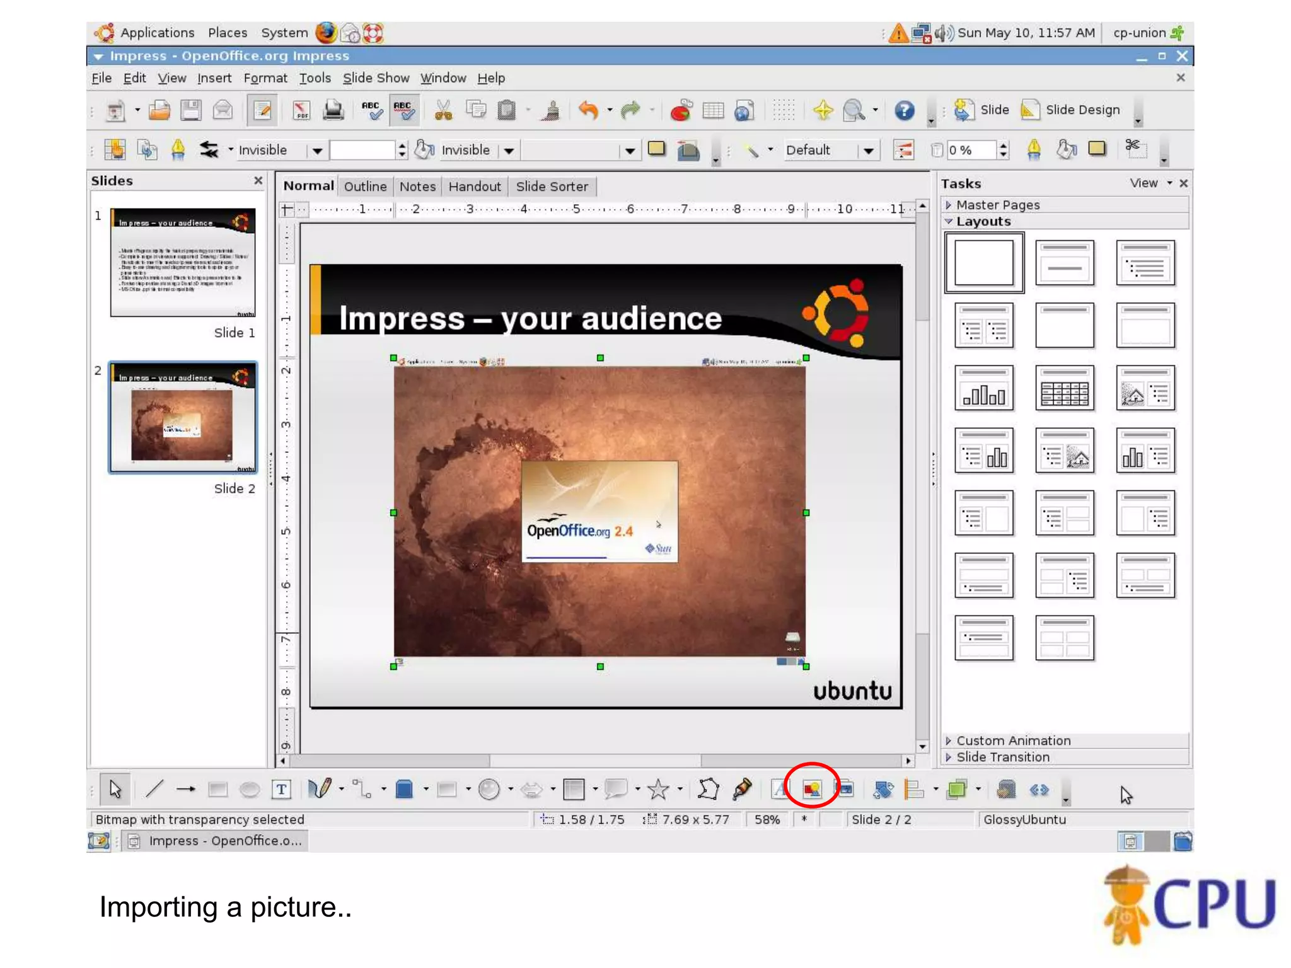Viewport: 1291px width, 968px height.
Task: Click the Print icon in toolbar
Action: click(x=333, y=110)
